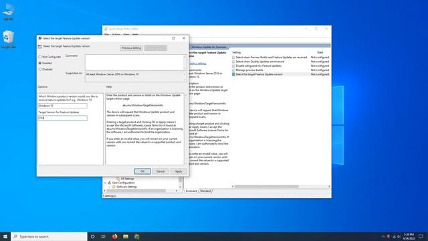The width and height of the screenshot is (428, 241).
Task: Click the Cortana circle icon on taskbar
Action: (93, 236)
